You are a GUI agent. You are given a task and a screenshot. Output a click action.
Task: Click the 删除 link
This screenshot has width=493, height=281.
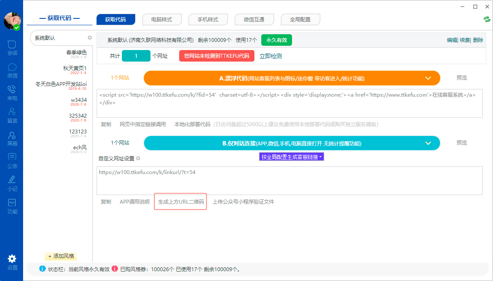tap(478, 40)
